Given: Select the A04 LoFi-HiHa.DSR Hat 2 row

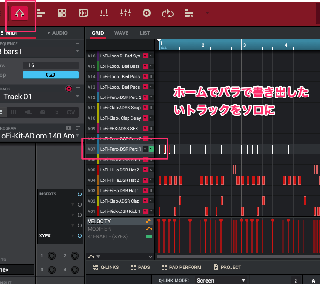Looking at the screenshot, I should click(120, 180).
